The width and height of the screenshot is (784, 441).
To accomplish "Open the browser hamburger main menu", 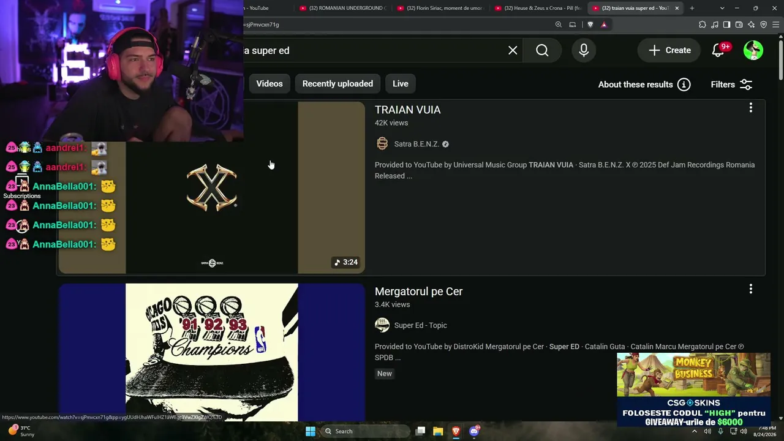I will (x=776, y=24).
